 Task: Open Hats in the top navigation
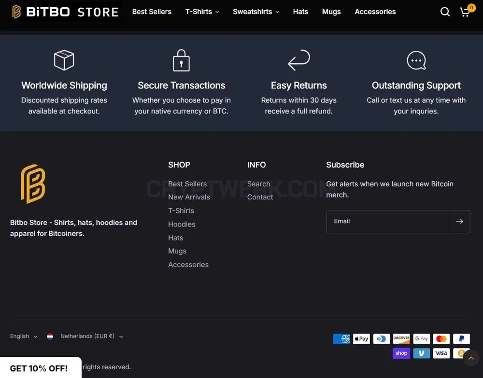click(300, 12)
